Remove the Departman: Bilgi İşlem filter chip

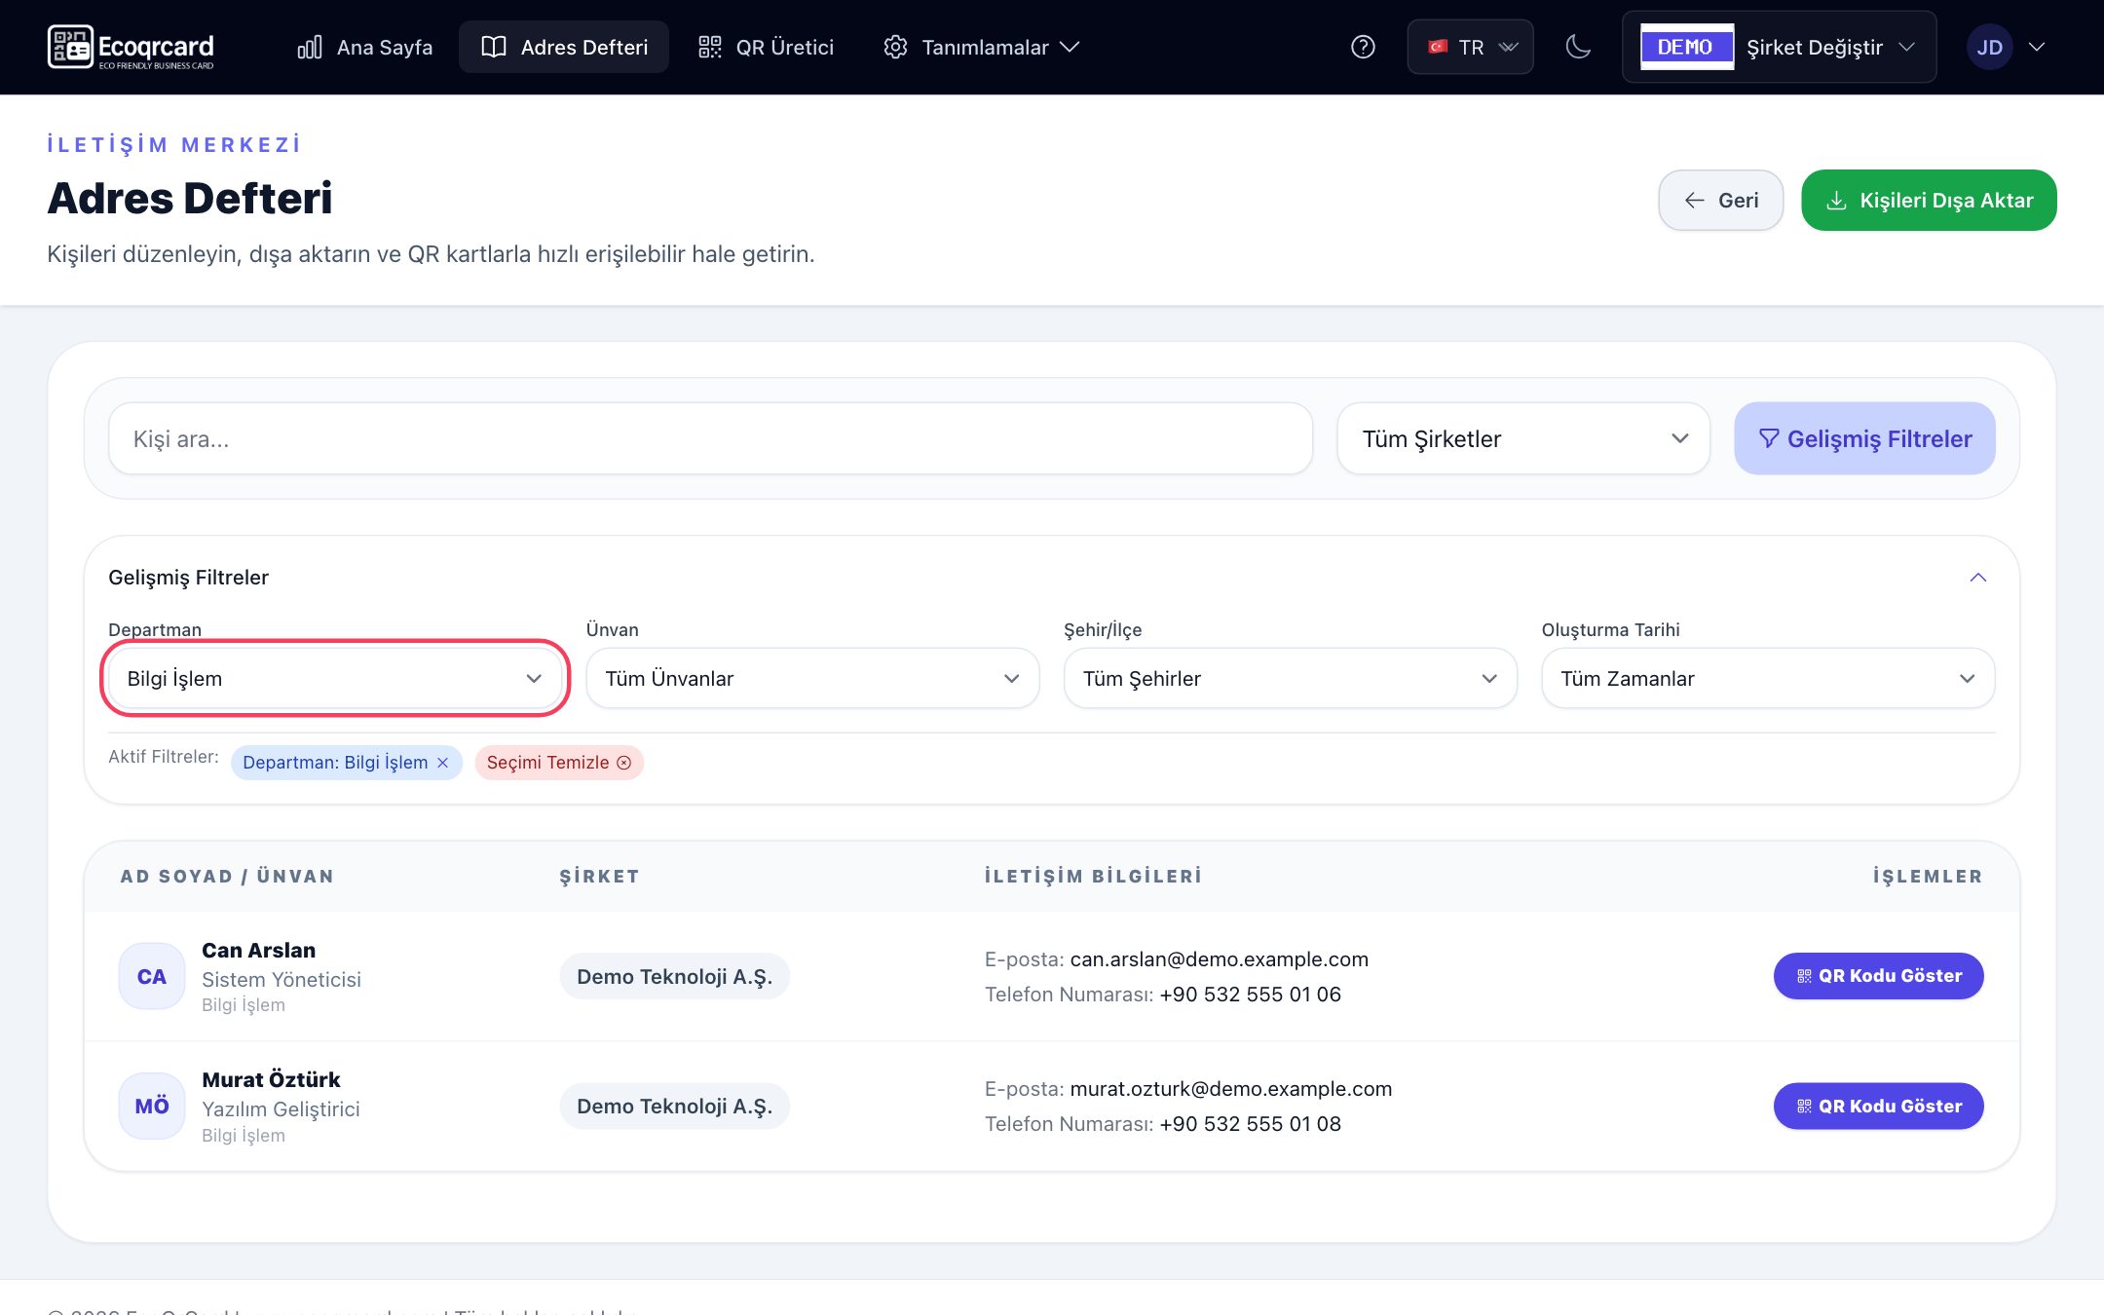pos(443,763)
